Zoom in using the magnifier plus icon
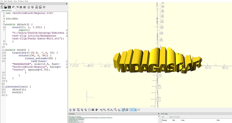The height and width of the screenshot is (123, 232). (82, 110)
